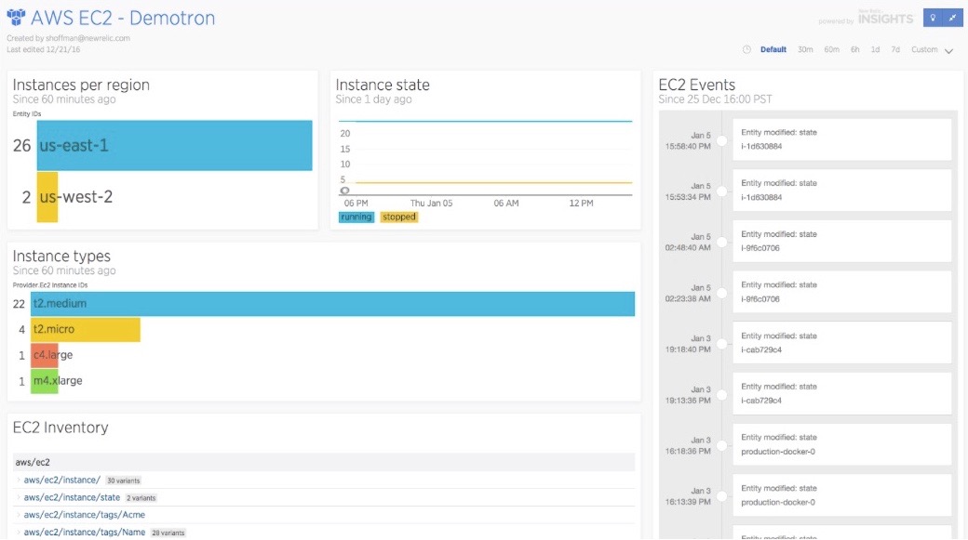Click the collapse arrows icon button
Screen dimensions: 968x540
[x=953, y=18]
